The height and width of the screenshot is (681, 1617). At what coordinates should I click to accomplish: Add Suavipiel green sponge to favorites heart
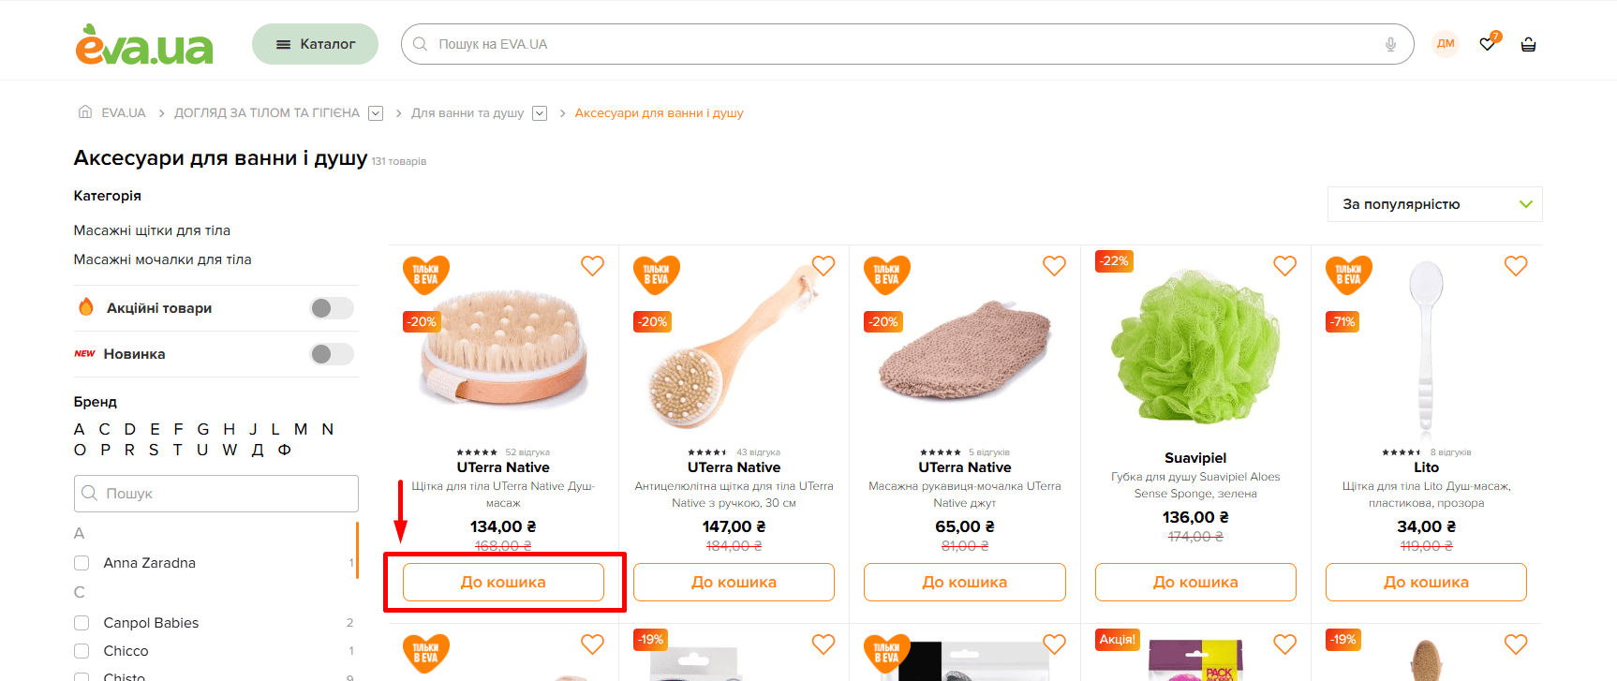click(1284, 266)
